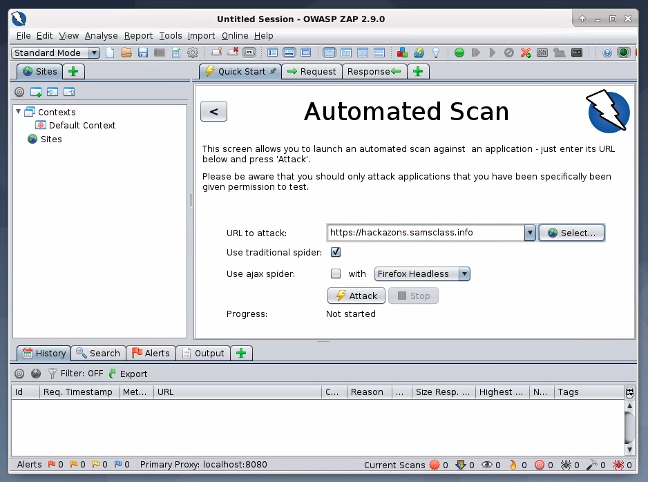Enable the Use ajax spider checkbox
648x482 pixels.
tap(336, 273)
